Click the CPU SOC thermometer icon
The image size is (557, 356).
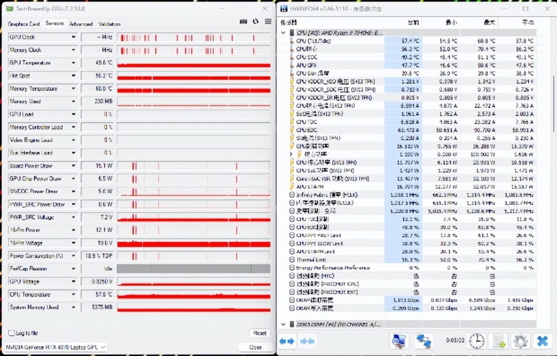292,57
